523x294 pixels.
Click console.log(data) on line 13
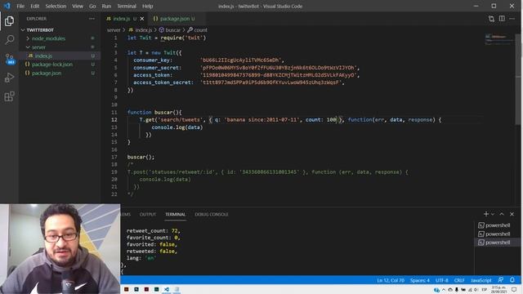click(177, 127)
